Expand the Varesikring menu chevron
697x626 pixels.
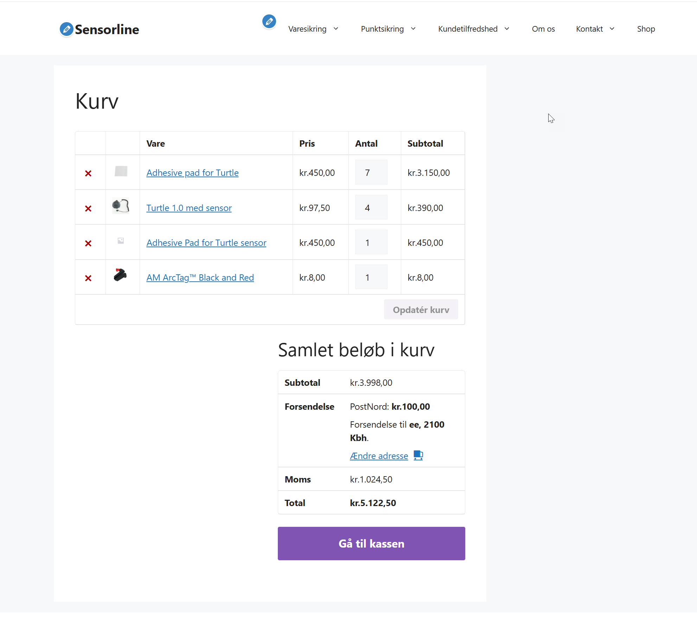pyautogui.click(x=336, y=29)
